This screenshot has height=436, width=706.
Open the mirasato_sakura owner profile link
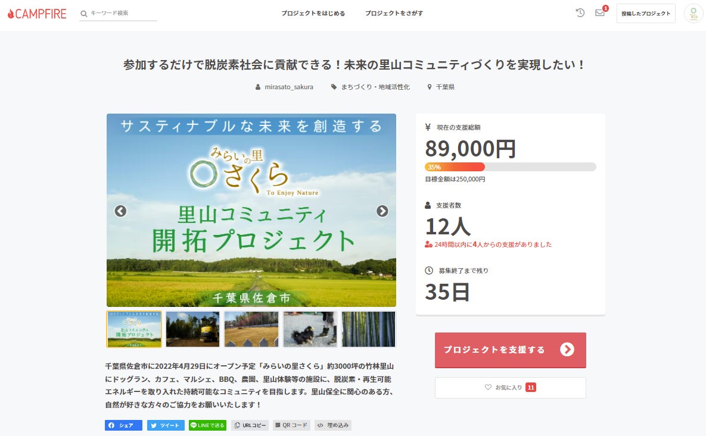tap(288, 87)
